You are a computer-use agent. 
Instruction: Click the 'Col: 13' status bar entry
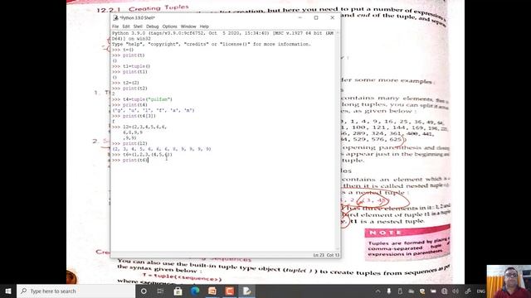click(333, 255)
